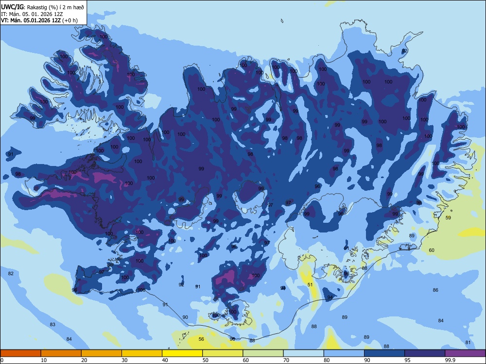This screenshot has height=364, width=486.
Task: Select the golden 30–40 legend color block
Action: (142, 353)
